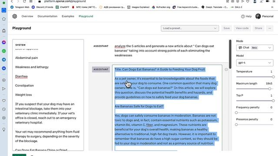
Task: Click the browser back arrow
Action: coord(12,1)
